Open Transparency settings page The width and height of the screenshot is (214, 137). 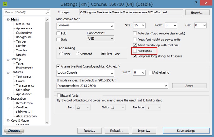click(25, 85)
